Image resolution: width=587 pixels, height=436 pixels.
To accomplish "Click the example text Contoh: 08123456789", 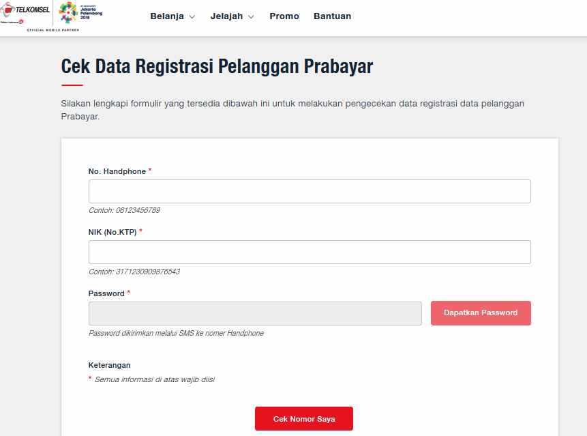I will pyautogui.click(x=124, y=211).
